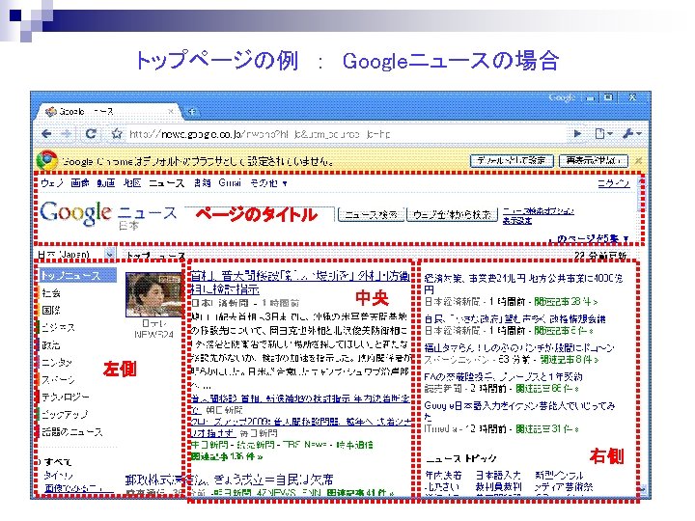Select 話題のニュース in the left sidebar
Viewport: 695px width, 521px height.
click(72, 431)
